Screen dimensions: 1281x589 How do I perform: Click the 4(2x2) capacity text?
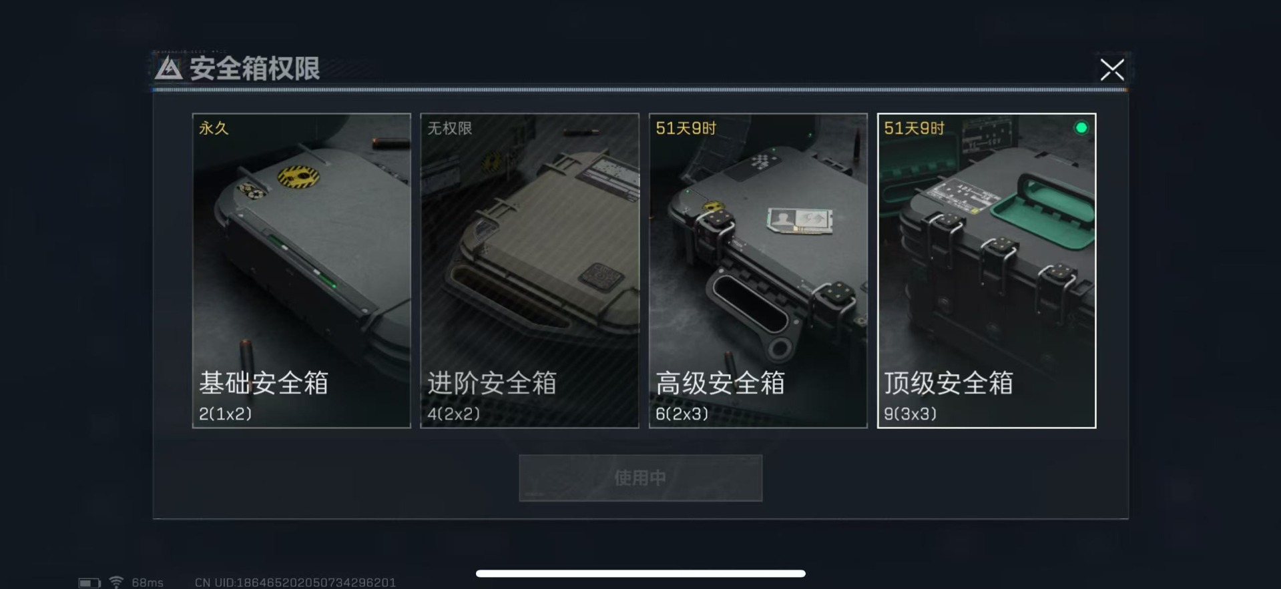click(x=454, y=414)
